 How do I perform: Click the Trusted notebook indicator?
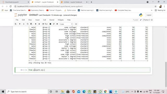[x=135, y=20]
